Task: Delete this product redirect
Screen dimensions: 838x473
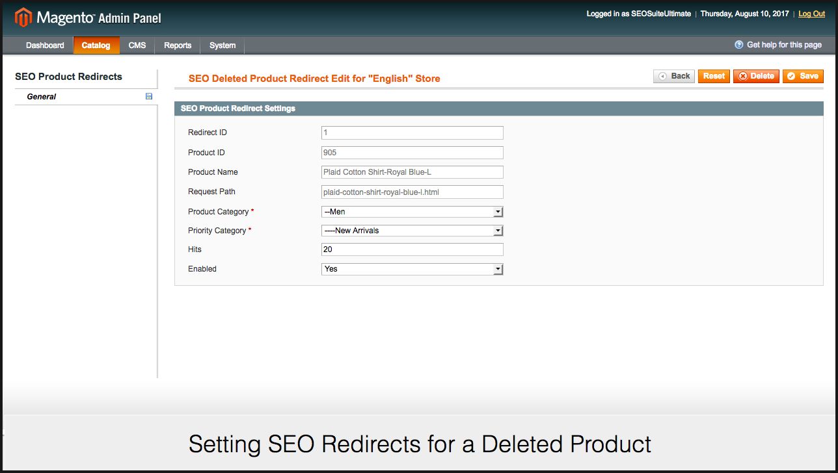Action: [x=756, y=76]
